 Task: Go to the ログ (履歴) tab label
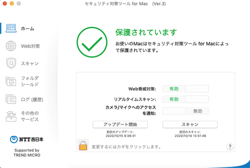coord(32,99)
